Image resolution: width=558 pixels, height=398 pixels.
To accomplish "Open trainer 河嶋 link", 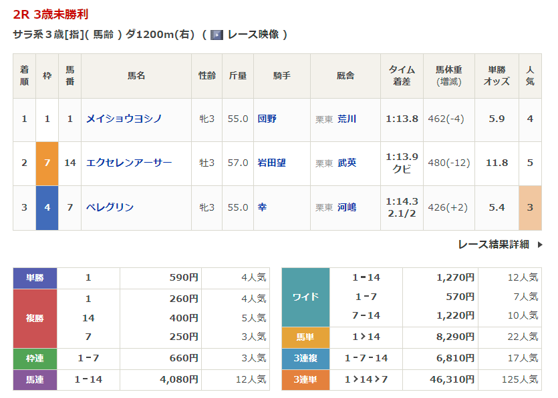I will 347,207.
